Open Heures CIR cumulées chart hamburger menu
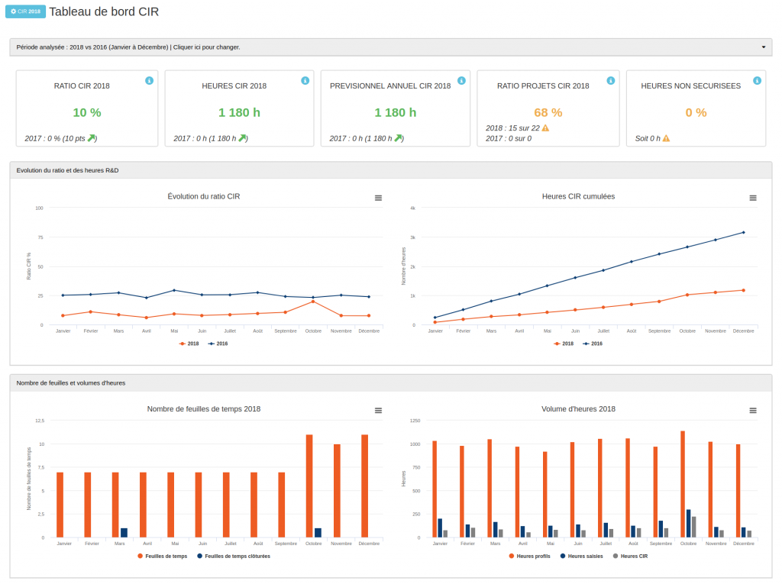782x584 pixels. click(753, 198)
